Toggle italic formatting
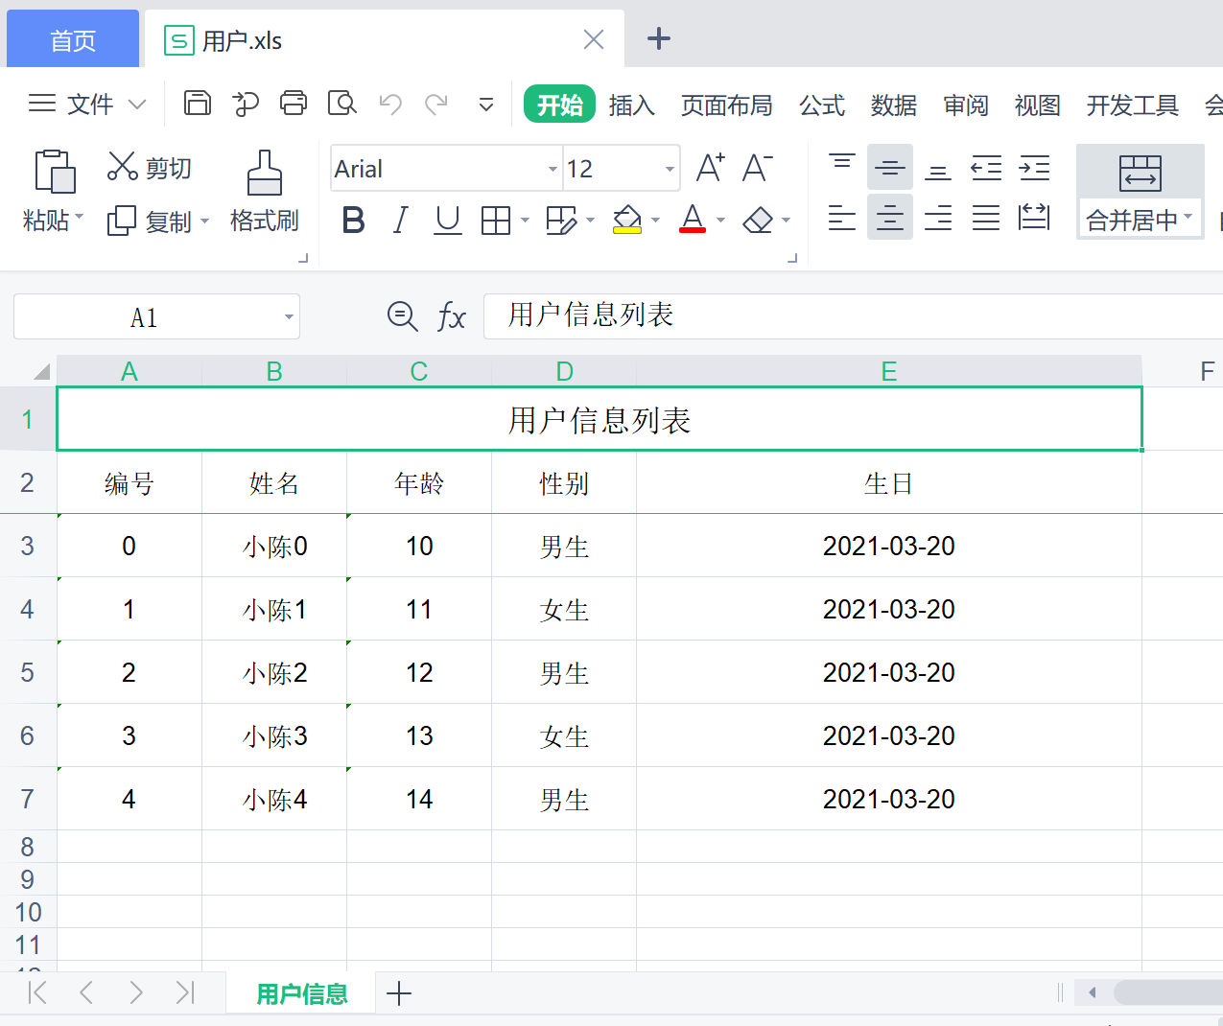 click(400, 220)
